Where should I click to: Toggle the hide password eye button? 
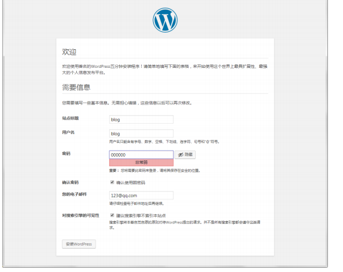click(185, 154)
